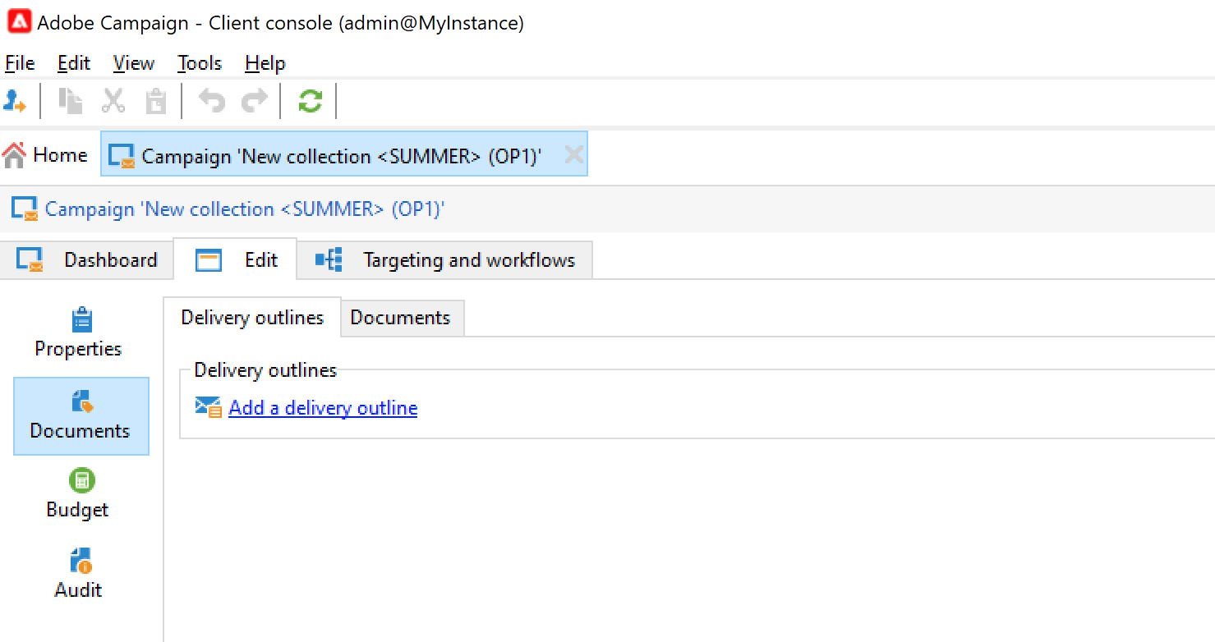Viewport: 1215px width, 642px height.
Task: Go to the Home tab label
Action: [60, 155]
